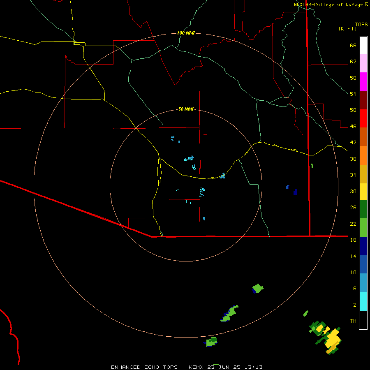The height and width of the screenshot is (370, 370).
Task: Choose the gold legend swatch
Action: coord(363,174)
